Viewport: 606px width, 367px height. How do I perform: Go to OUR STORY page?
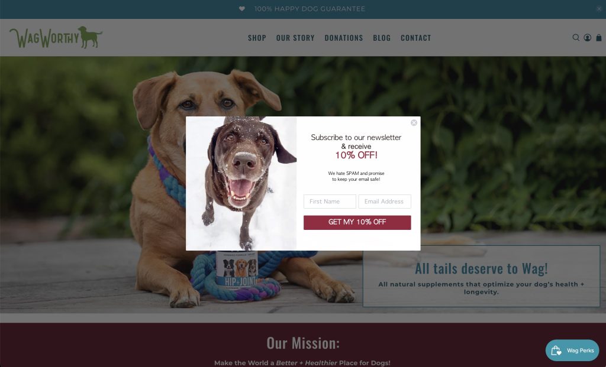pos(295,38)
